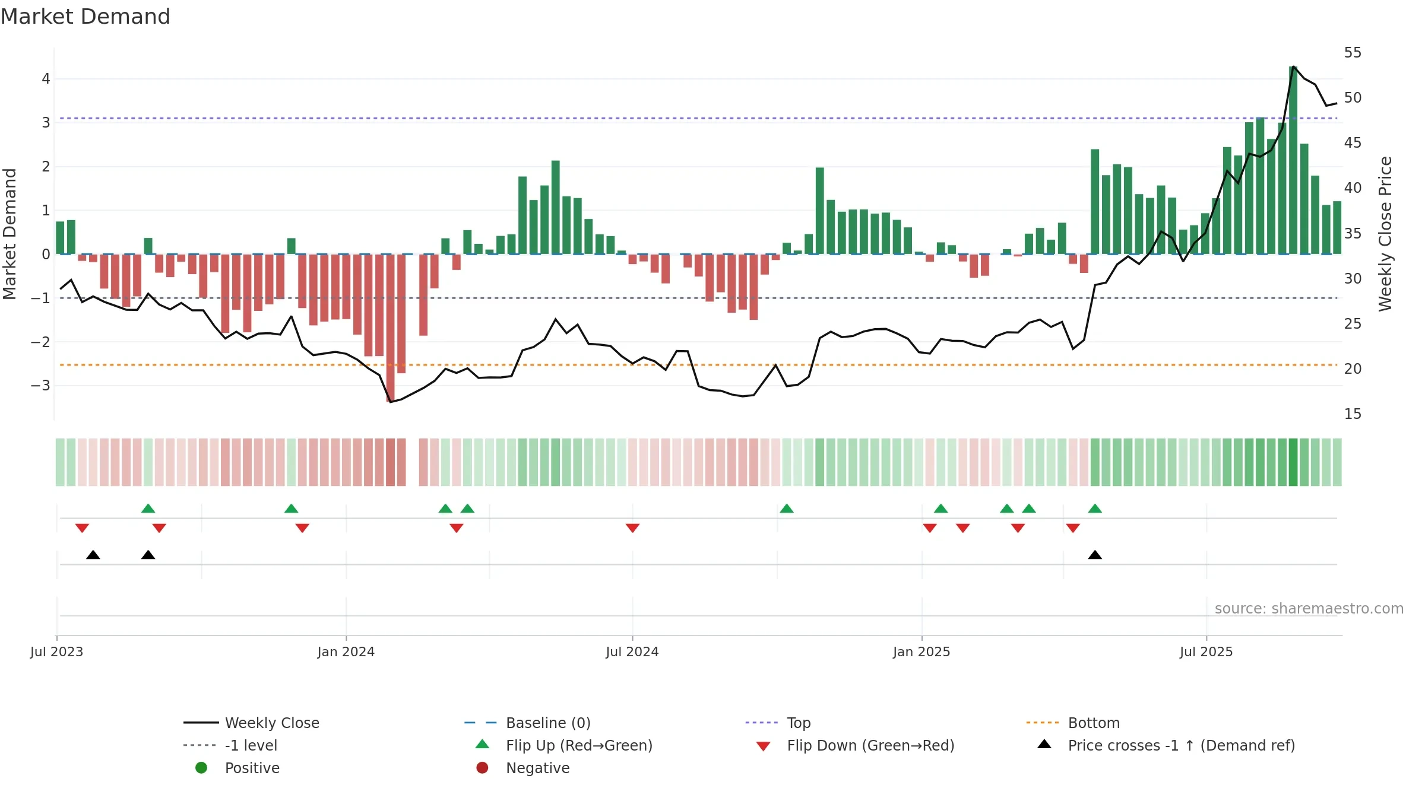Click the green Positive legend dot
Screen dimensions: 1425x801
pyautogui.click(x=201, y=768)
